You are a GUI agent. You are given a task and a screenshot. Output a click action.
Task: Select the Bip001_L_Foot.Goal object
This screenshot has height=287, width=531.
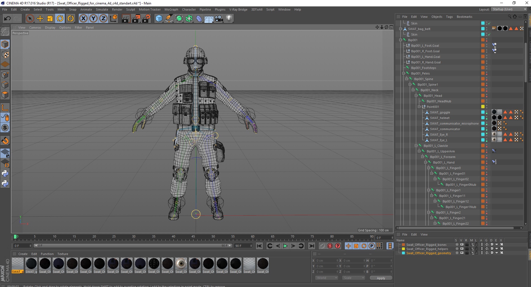point(425,46)
